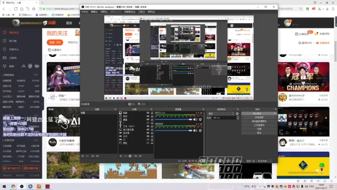
Task: Add a new source with the plus icon
Action: point(121,156)
